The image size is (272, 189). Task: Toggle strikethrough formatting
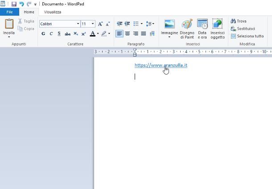(x=67, y=34)
